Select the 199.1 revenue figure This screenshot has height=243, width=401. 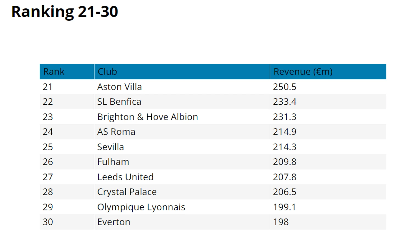click(x=284, y=207)
